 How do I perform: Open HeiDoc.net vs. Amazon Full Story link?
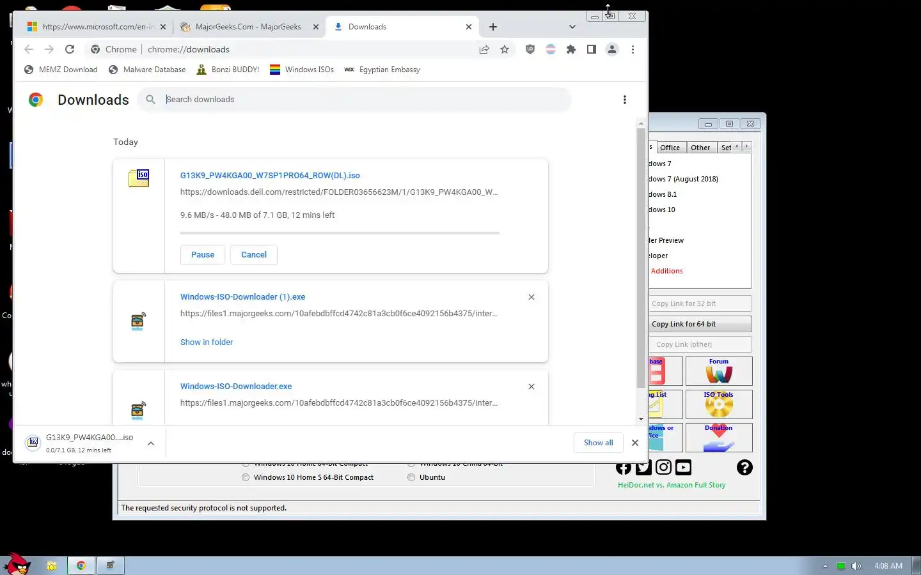[672, 486]
